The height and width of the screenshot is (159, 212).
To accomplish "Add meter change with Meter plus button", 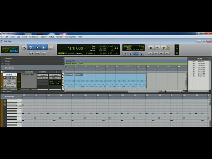I will (x=63, y=61).
